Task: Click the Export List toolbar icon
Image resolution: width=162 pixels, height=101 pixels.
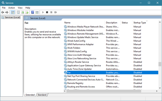Action: (x=27, y=12)
